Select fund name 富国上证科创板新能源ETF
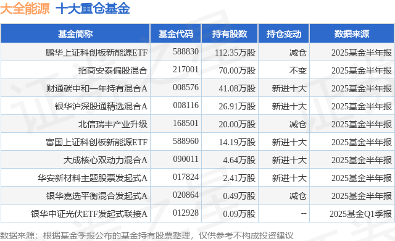This screenshot has width=395, height=241. point(96,142)
